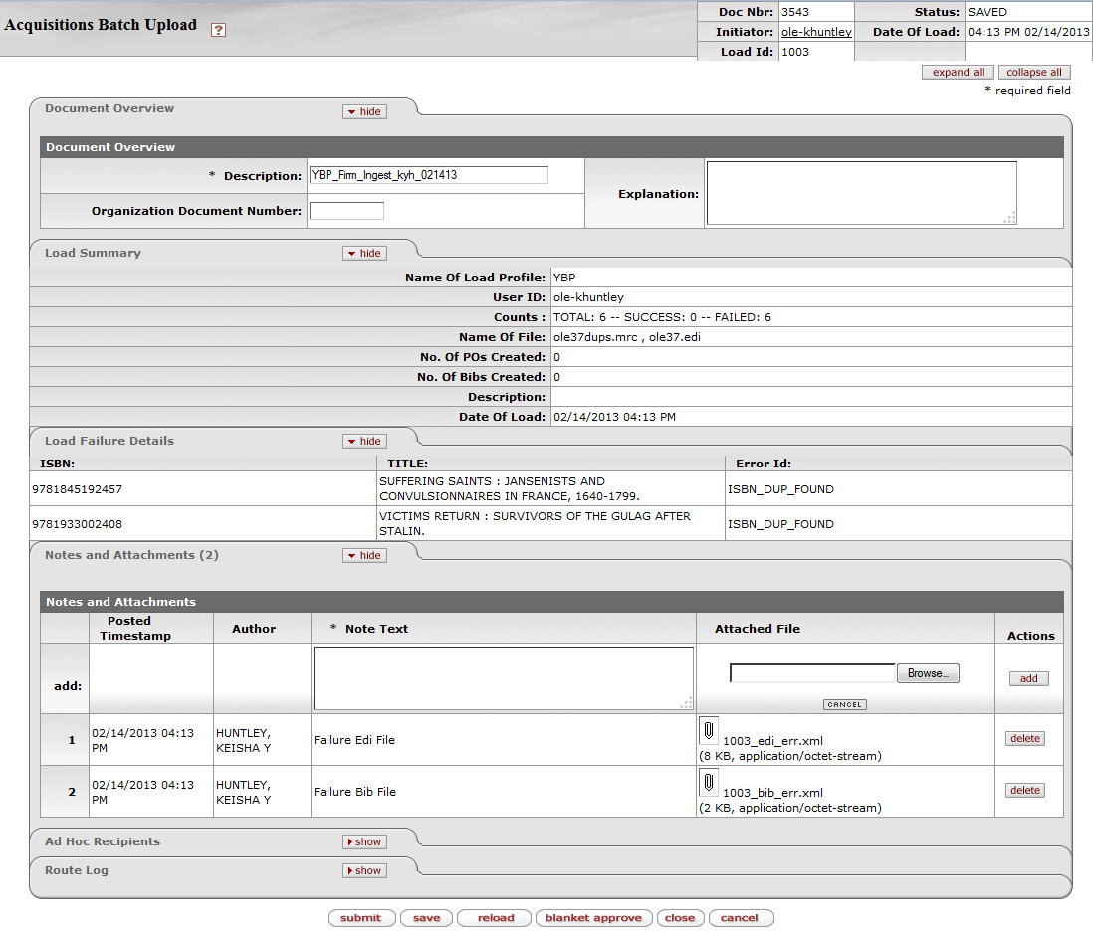Screen dimensions: 1093x933
Task: Click the SAVED status value
Action: (x=987, y=13)
